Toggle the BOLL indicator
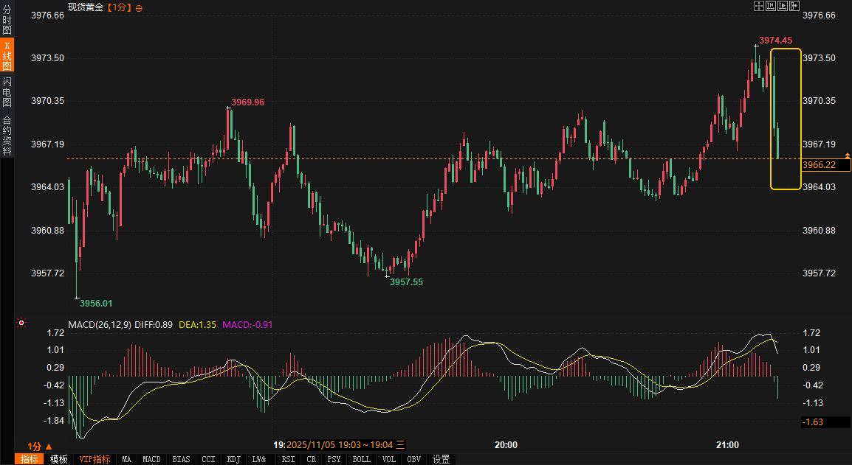Image resolution: width=852 pixels, height=465 pixels. click(x=361, y=459)
